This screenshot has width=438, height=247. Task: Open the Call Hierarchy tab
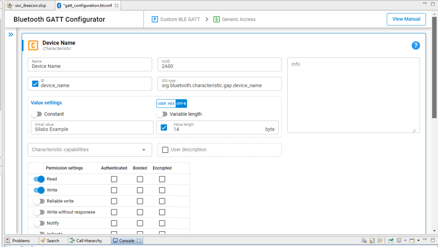pyautogui.click(x=88, y=240)
